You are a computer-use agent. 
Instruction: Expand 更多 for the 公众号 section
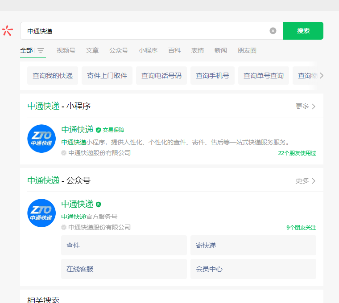click(306, 181)
